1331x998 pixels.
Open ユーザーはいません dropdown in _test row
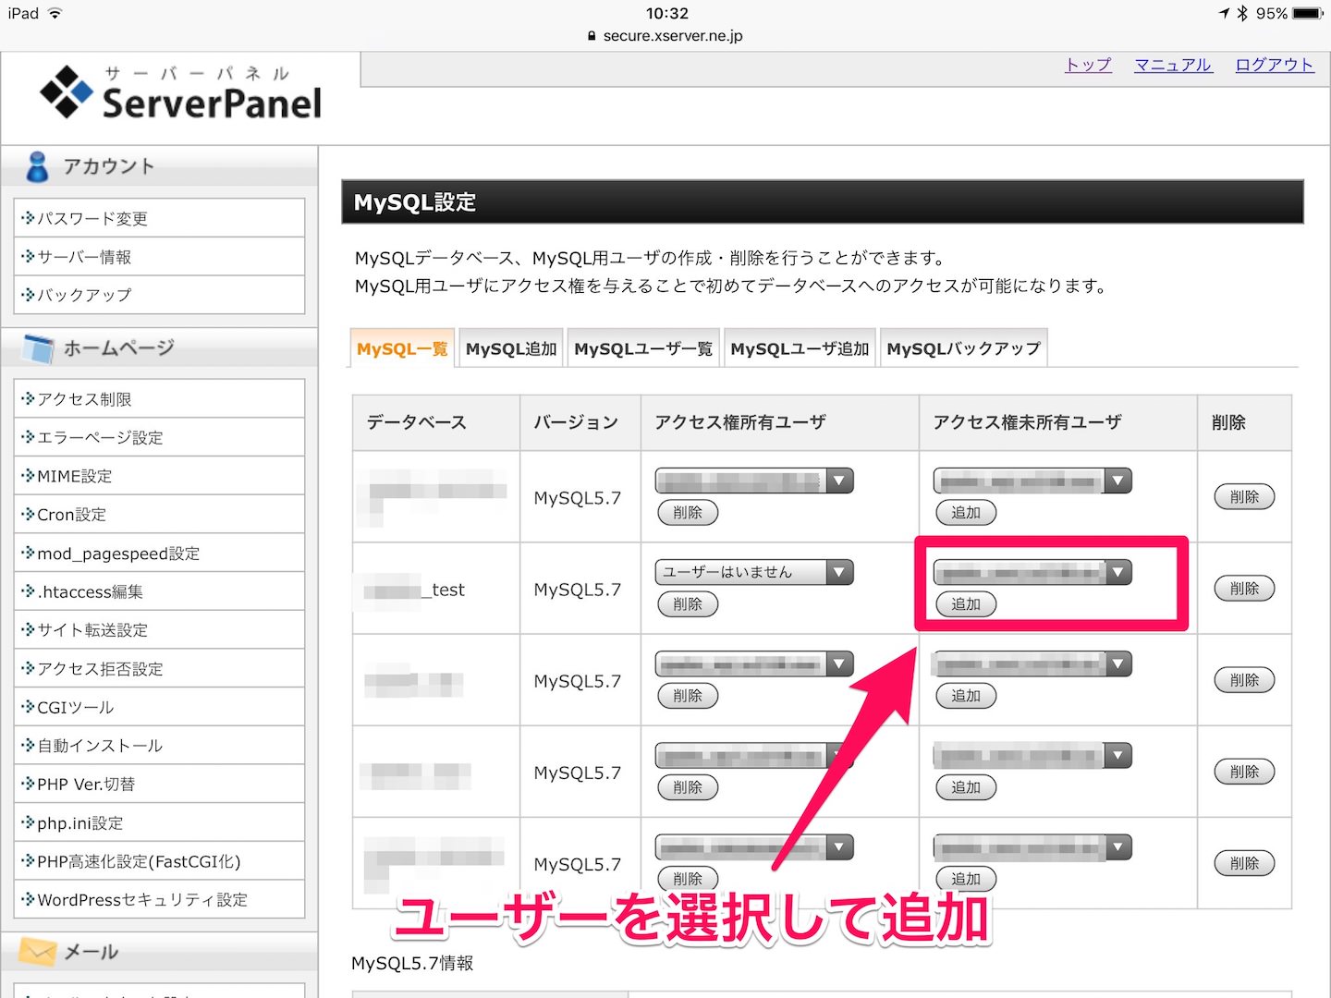coord(754,572)
